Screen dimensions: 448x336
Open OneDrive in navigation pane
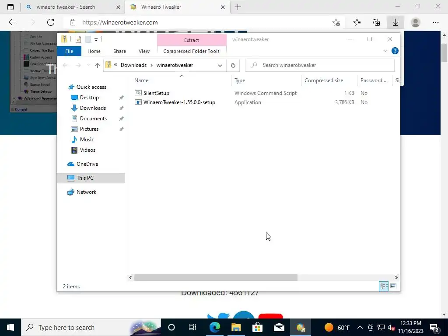pos(87,164)
